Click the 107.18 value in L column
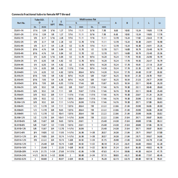Screen dimensions: 178x178 (149, 159)
